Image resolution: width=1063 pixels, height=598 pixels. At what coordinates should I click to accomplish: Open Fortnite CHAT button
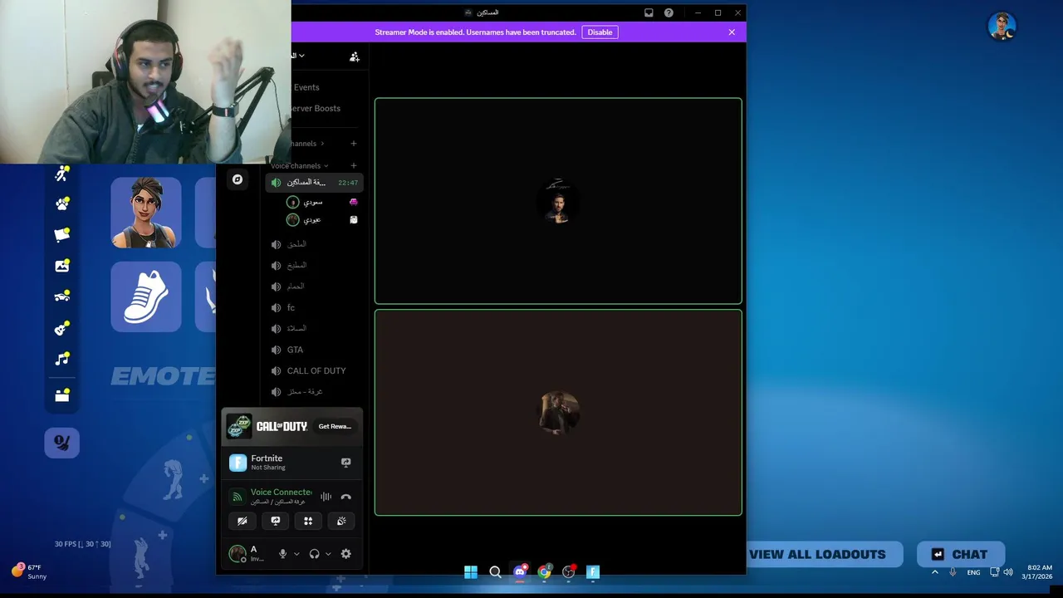961,554
